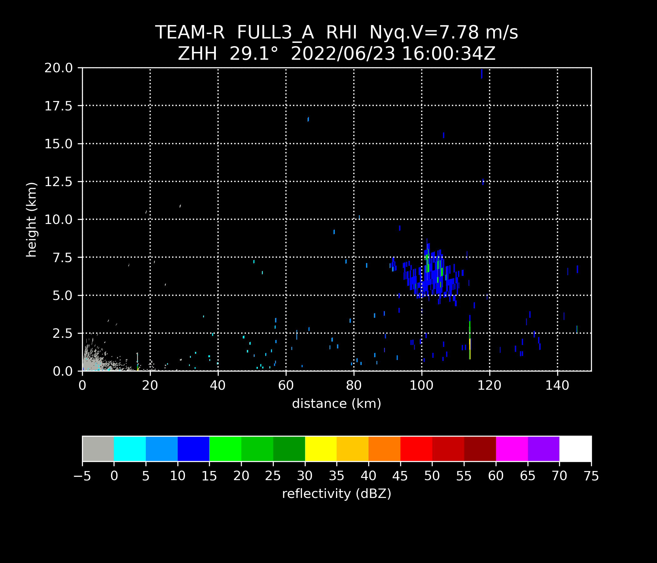Click the bright green 15 to 20 dBZ swatch
Viewport: 657px width, 563px height.
(x=226, y=449)
